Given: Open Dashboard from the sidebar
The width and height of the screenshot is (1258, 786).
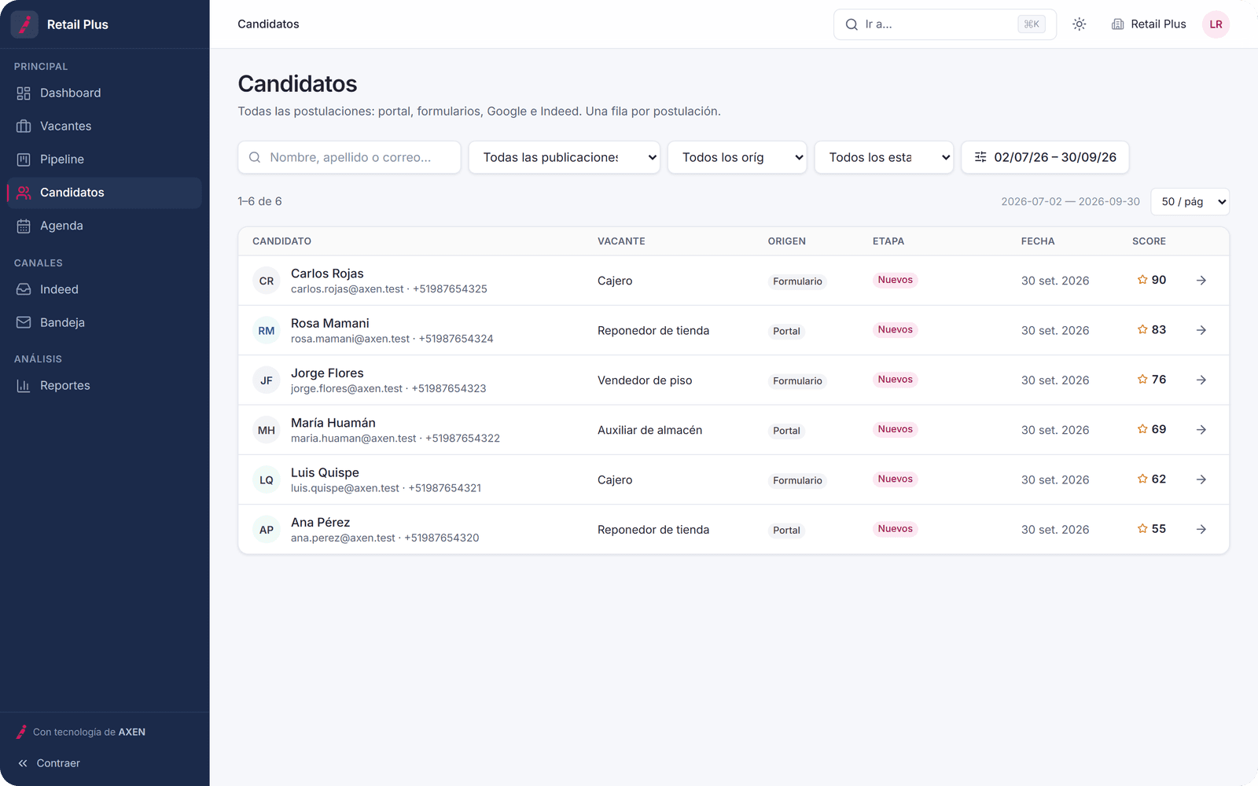Looking at the screenshot, I should pos(104,93).
